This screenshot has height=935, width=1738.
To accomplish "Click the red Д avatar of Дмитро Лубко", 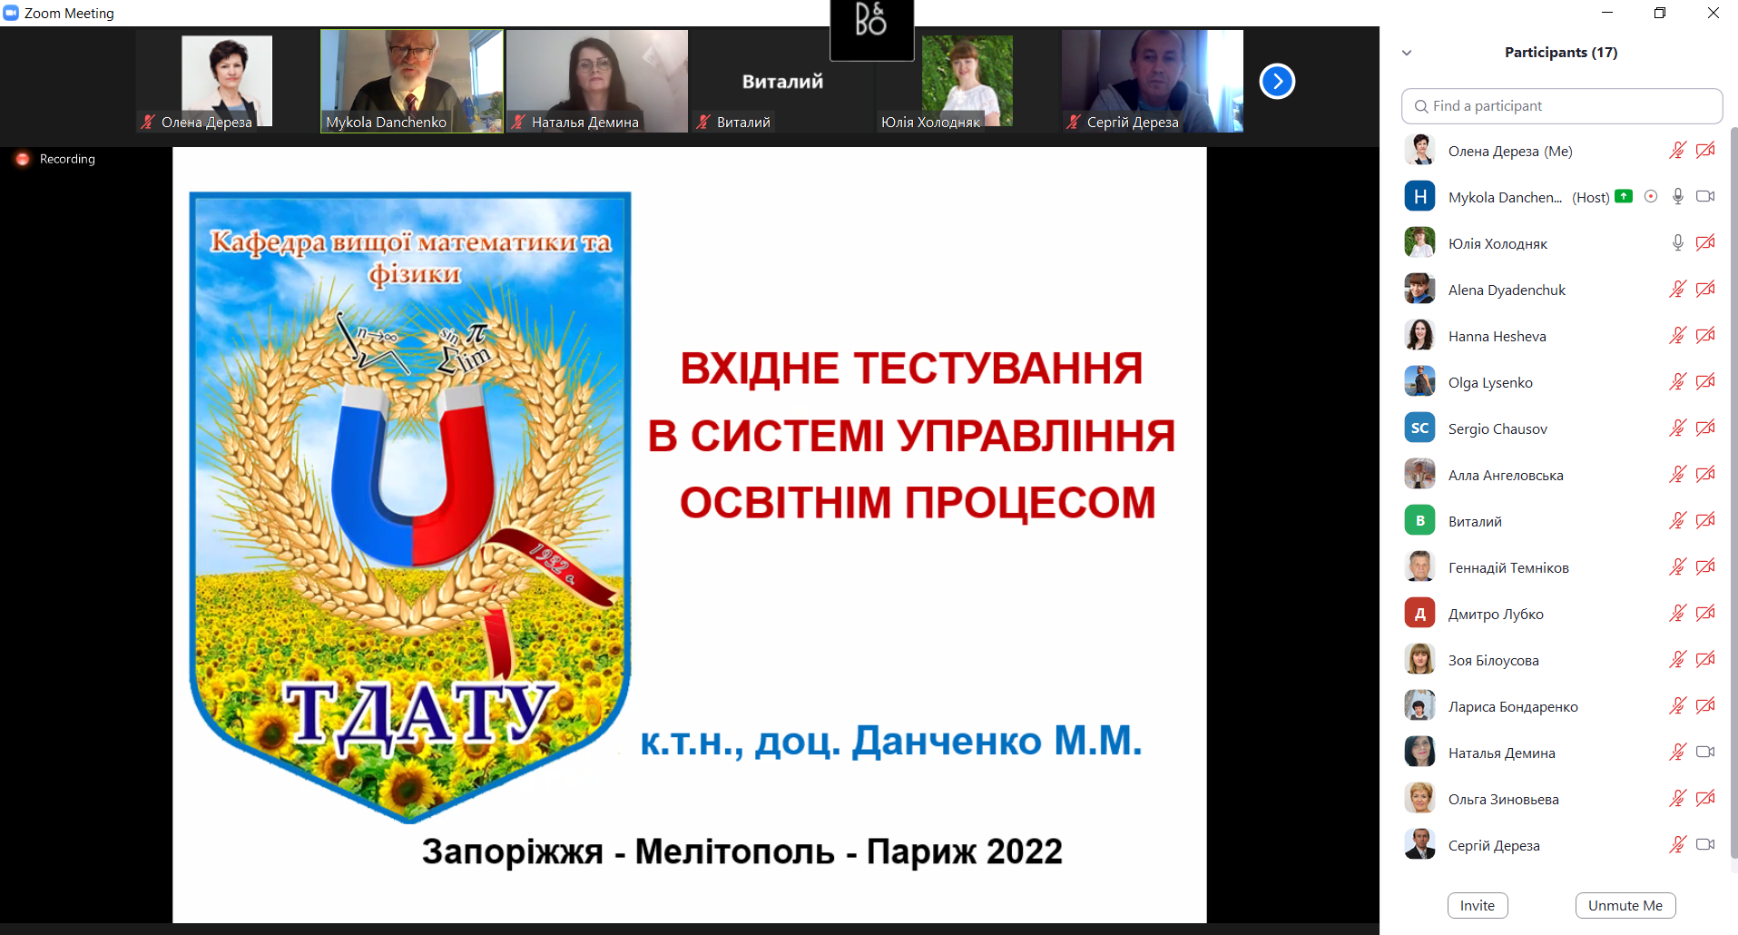I will point(1419,614).
